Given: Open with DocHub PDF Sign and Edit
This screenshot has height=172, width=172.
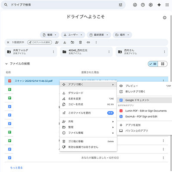Looking at the screenshot, I should (x=144, y=117).
